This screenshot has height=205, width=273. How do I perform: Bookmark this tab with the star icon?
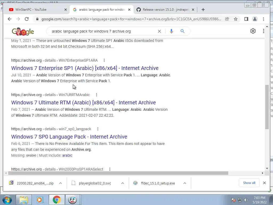(x=236, y=19)
